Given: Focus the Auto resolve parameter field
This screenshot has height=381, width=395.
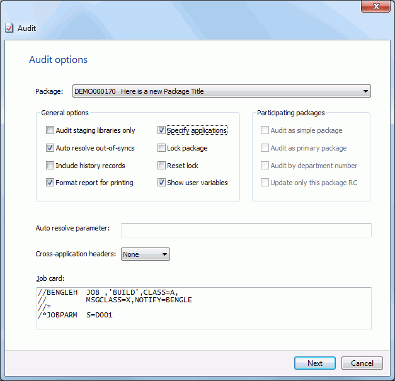Looking at the screenshot, I should point(246,230).
